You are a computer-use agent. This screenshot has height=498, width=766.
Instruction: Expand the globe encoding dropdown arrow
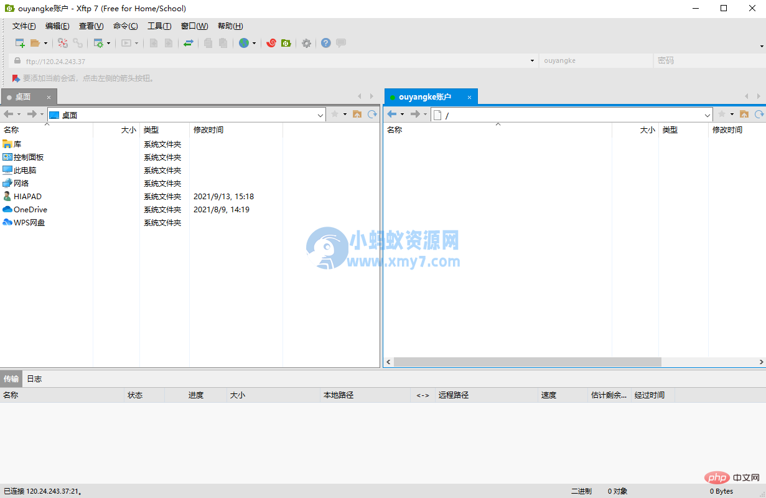(x=255, y=44)
